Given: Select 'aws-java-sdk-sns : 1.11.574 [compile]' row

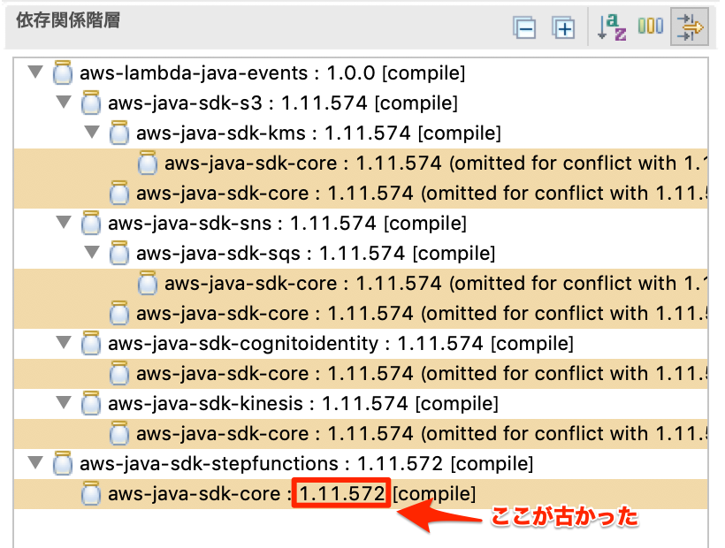Looking at the screenshot, I should [x=361, y=223].
